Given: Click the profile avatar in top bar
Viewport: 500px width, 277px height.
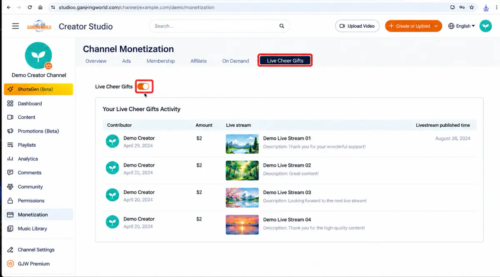Looking at the screenshot, I should (485, 26).
